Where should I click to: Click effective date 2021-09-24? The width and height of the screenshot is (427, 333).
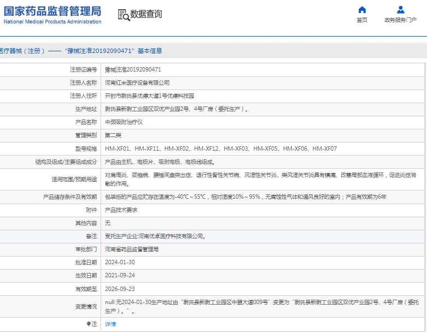click(120, 275)
